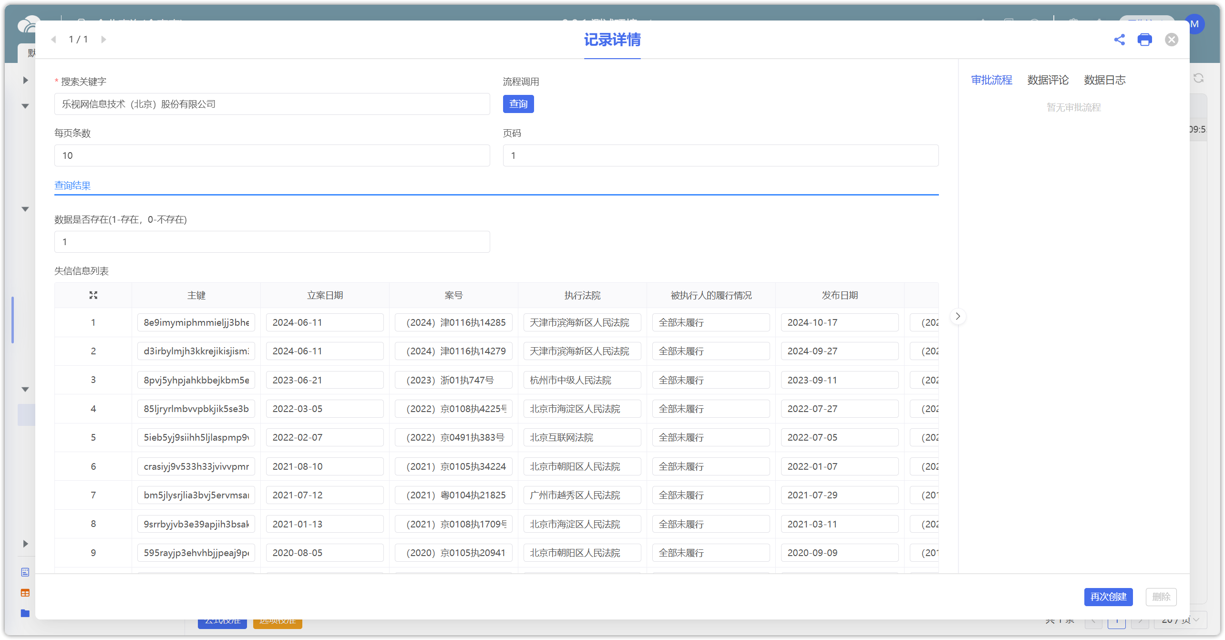Click the form icon in the left sidebar
This screenshot has width=1225, height=640.
pos(25,572)
